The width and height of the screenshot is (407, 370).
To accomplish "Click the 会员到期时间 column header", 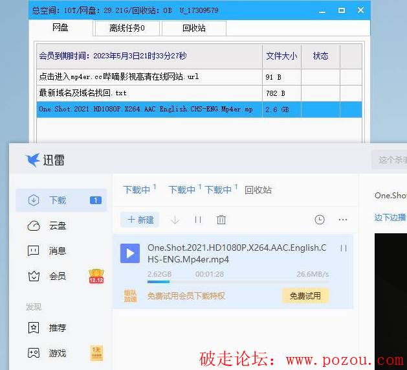I will click(x=149, y=56).
